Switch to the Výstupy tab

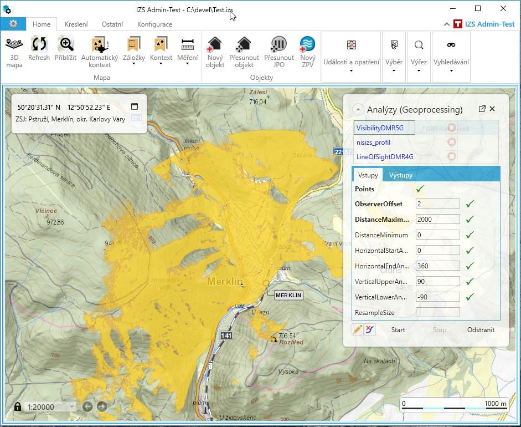click(401, 175)
